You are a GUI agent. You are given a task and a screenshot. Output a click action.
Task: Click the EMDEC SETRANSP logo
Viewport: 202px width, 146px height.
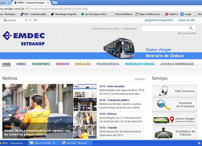pos(24,38)
